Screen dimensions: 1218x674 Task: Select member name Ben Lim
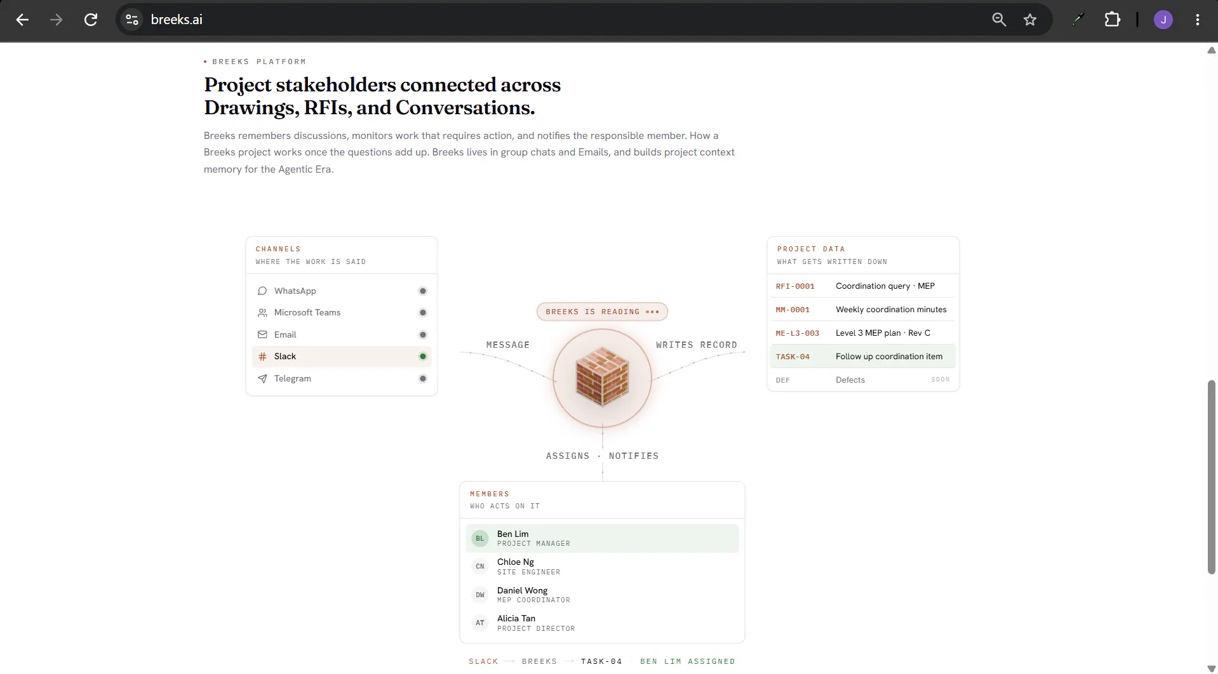click(512, 534)
